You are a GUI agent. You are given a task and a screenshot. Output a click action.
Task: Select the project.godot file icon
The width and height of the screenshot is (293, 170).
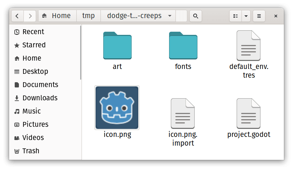pyautogui.click(x=249, y=113)
